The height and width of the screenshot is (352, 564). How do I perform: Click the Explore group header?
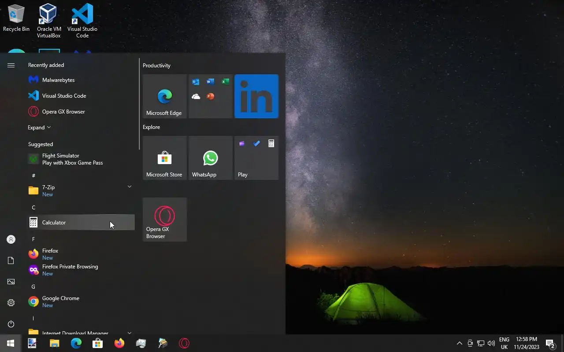coord(151,127)
